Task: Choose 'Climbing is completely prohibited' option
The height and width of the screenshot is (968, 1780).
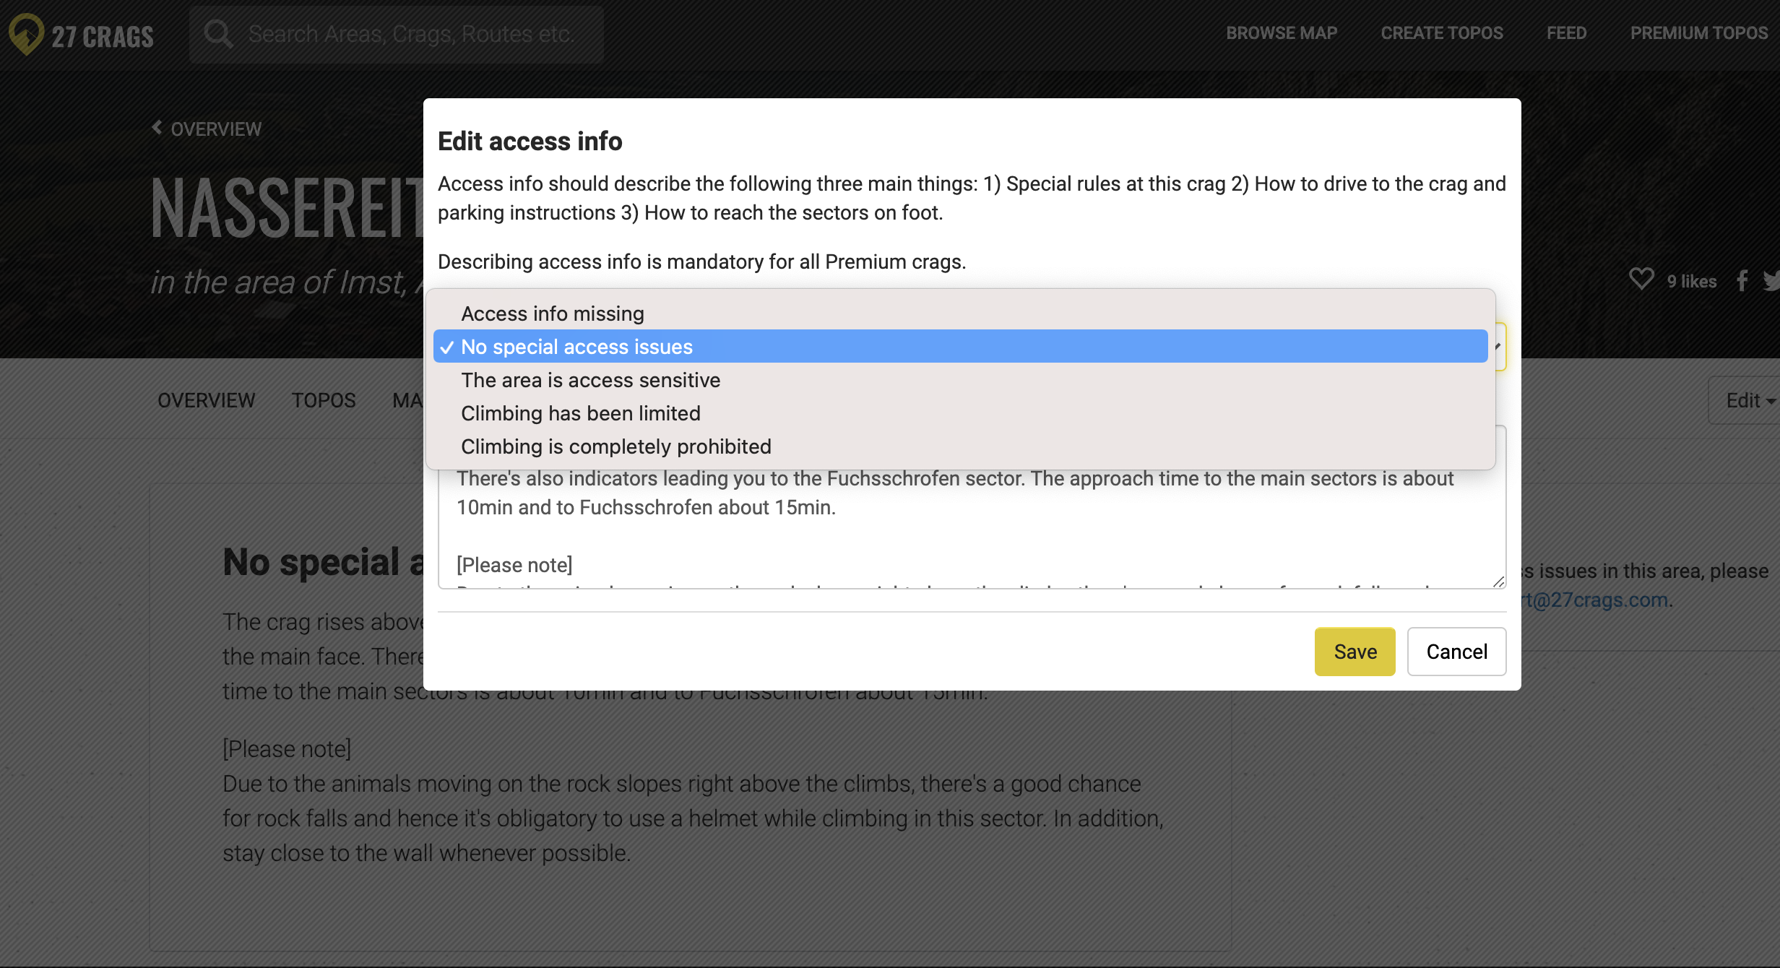Action: [x=961, y=446]
